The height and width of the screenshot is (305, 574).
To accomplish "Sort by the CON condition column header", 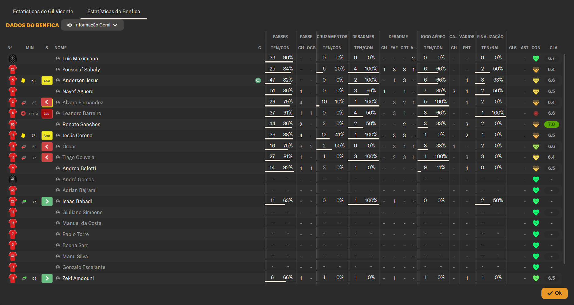I will (x=536, y=48).
